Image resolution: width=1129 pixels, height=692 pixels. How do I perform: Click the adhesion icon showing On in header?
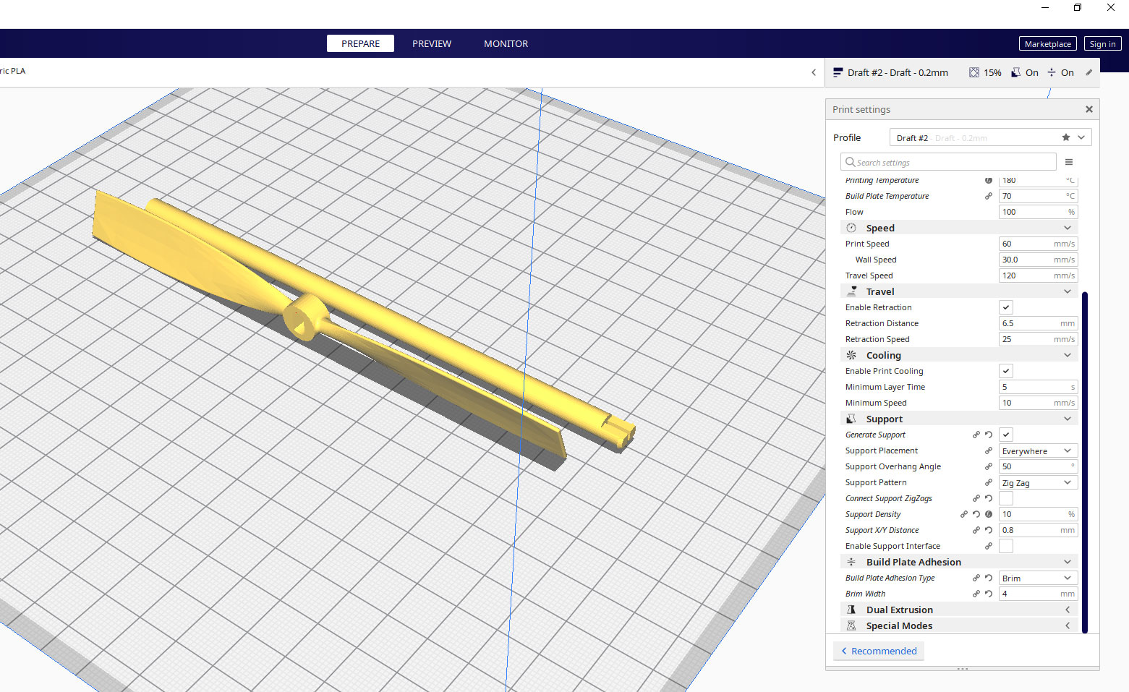pyautogui.click(x=1052, y=72)
